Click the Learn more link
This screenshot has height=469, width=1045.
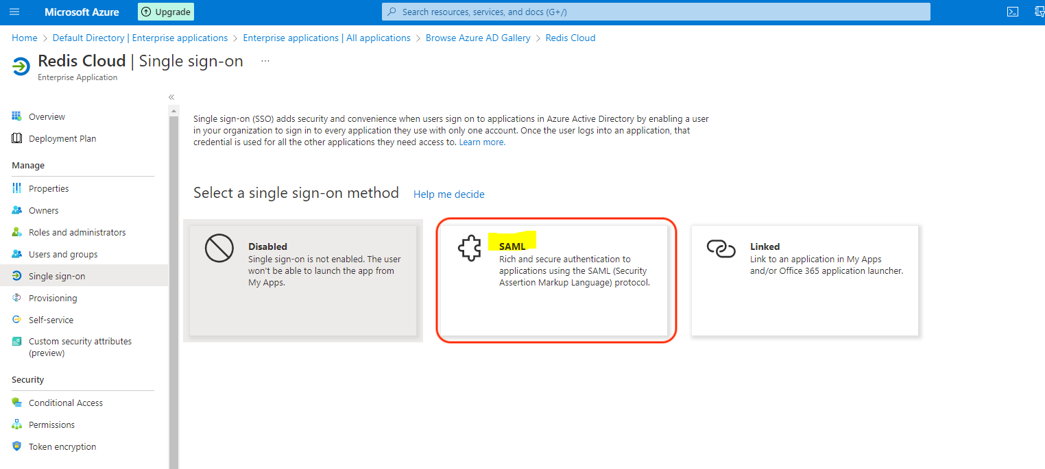coord(481,142)
